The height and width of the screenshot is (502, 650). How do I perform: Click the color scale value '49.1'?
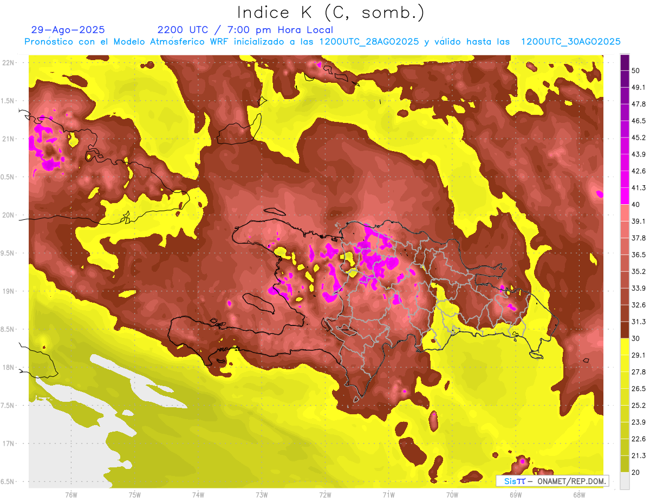click(x=639, y=87)
